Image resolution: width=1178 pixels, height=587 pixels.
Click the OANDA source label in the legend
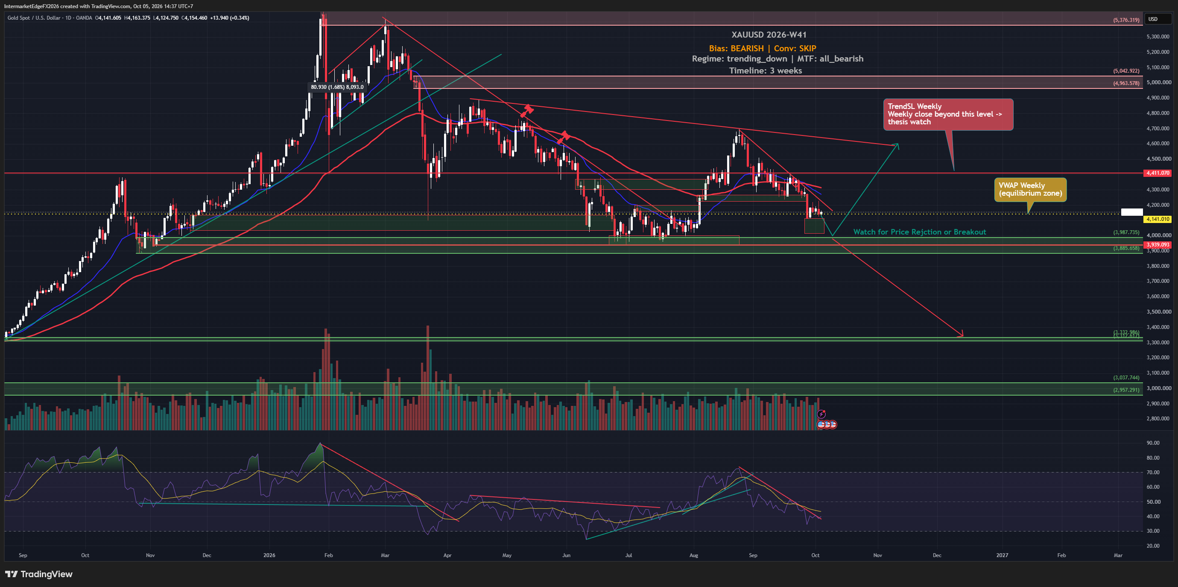(x=84, y=18)
